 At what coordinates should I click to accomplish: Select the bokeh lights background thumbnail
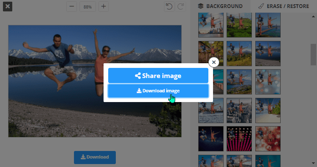[x=268, y=82]
